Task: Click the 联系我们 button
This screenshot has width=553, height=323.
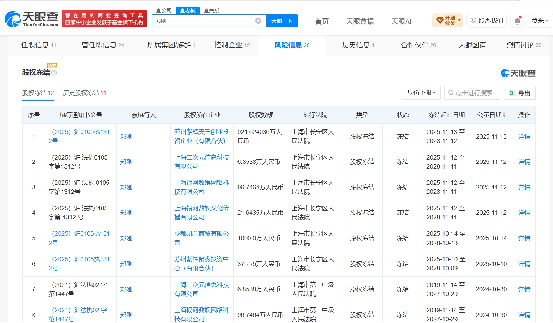Action: click(486, 21)
